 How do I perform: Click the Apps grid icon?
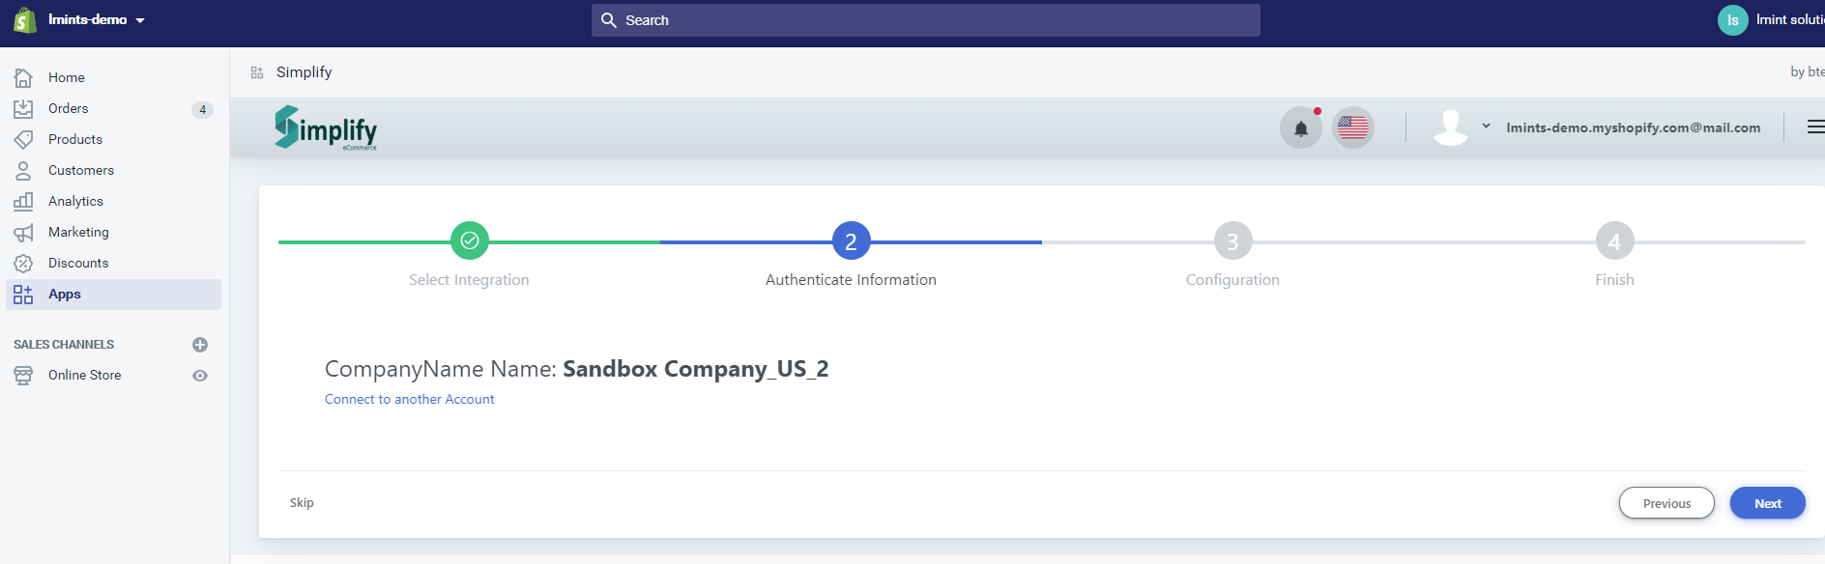click(23, 295)
